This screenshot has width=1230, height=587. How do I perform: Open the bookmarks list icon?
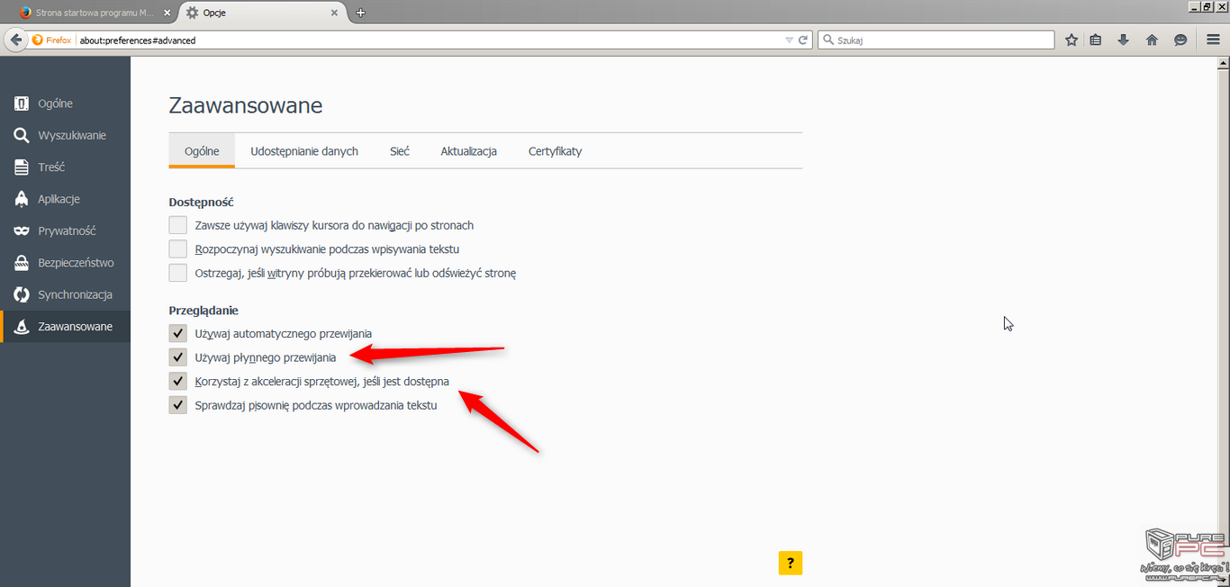tap(1096, 40)
